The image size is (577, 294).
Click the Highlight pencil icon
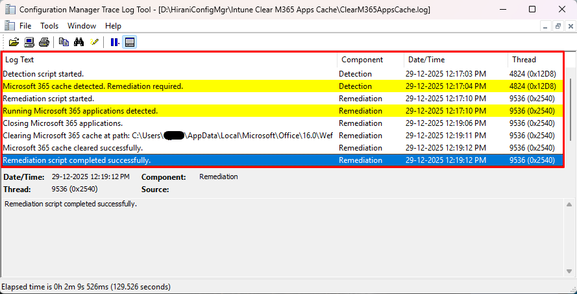(95, 42)
